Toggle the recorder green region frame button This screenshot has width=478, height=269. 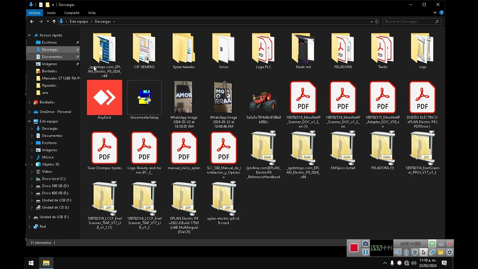point(432,244)
